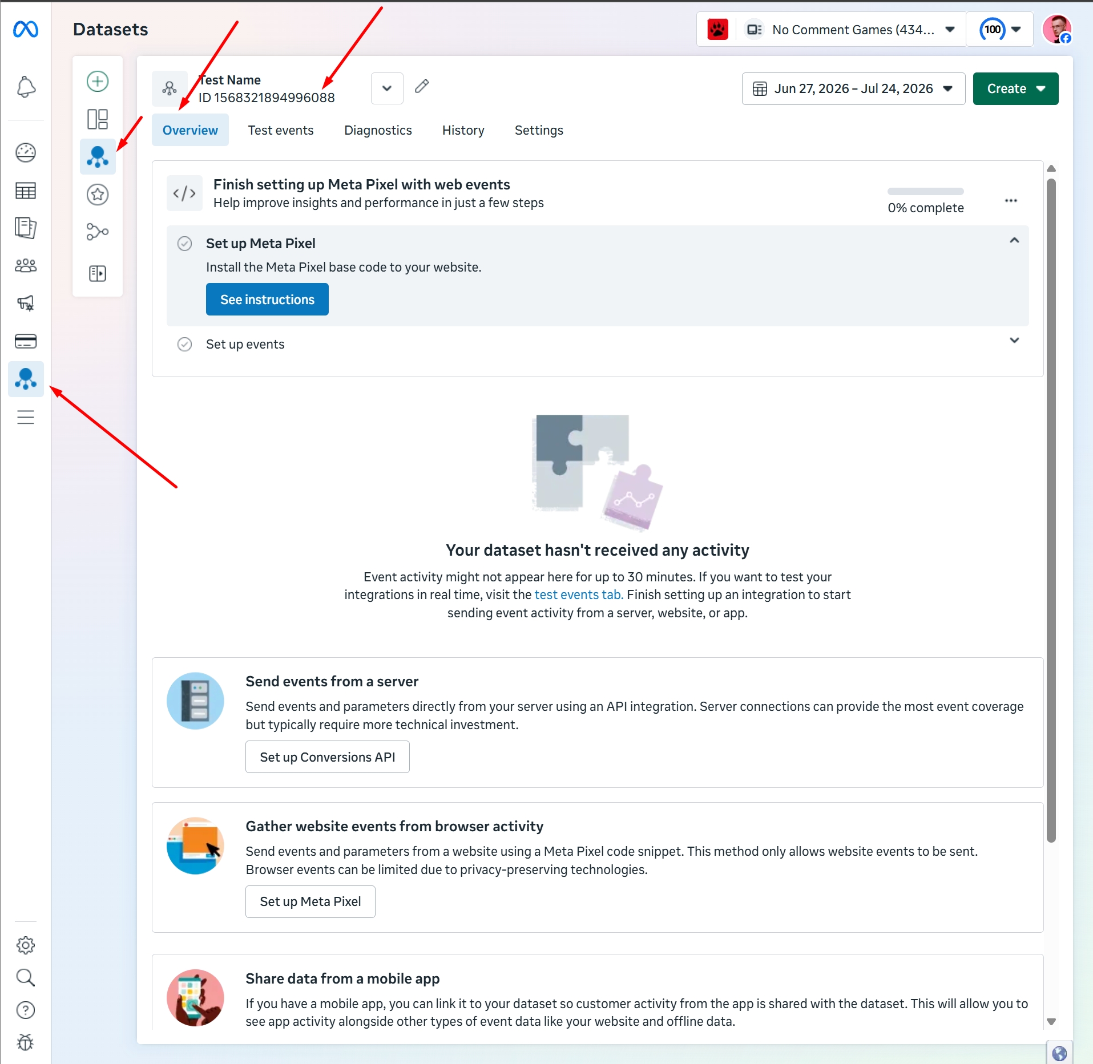Image resolution: width=1093 pixels, height=1064 pixels.
Task: Open the No Comment Games account dropdown
Action: coord(830,29)
